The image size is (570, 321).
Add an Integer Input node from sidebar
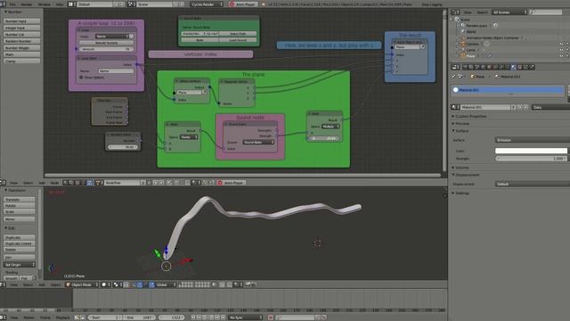[21, 28]
